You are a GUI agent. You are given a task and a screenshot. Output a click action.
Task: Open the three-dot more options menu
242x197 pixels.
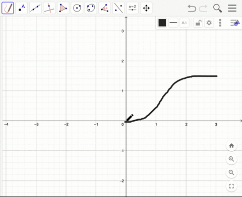(220, 23)
